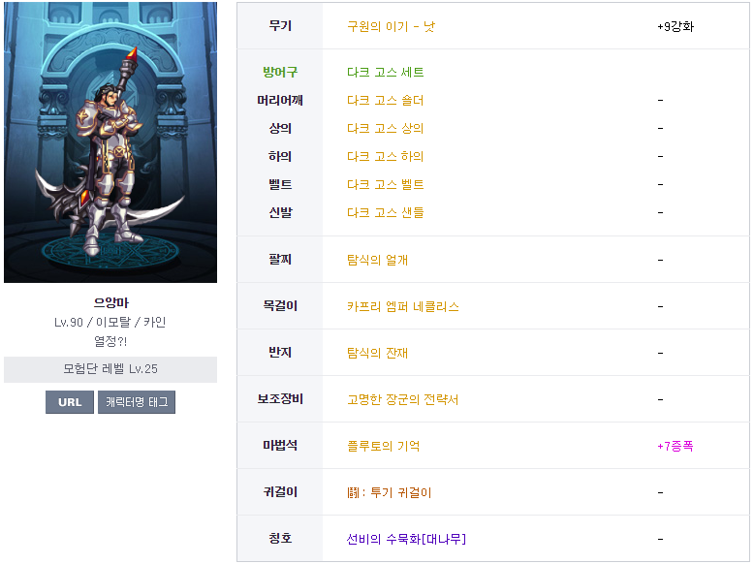The width and height of the screenshot is (754, 564).
Task: Select the 다크 고스 하의 item
Action: tap(385, 156)
